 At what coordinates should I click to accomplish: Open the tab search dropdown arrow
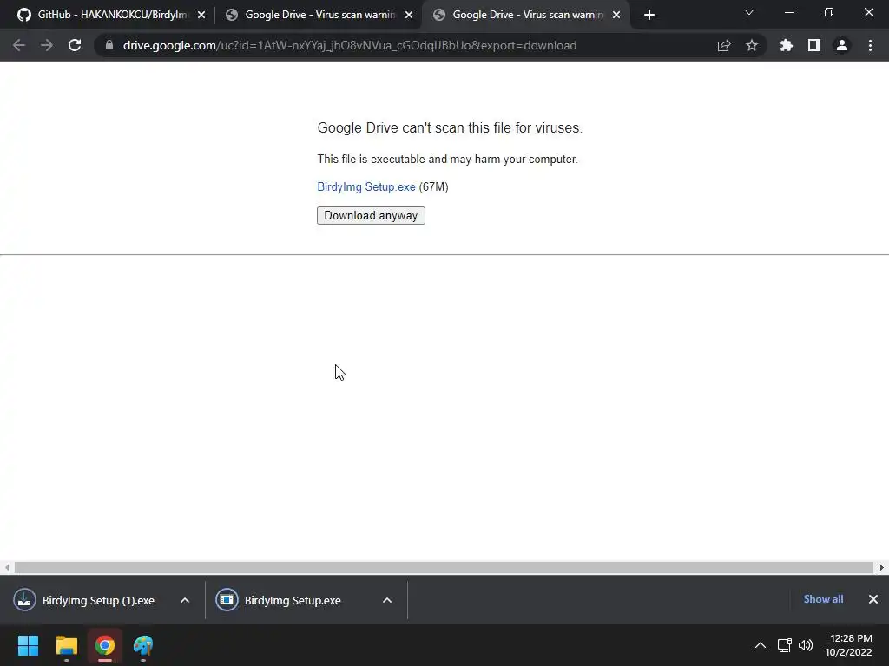pyautogui.click(x=749, y=12)
